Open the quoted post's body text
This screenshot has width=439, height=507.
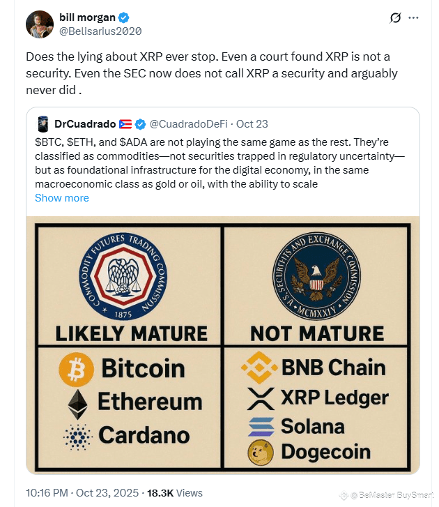tap(219, 163)
